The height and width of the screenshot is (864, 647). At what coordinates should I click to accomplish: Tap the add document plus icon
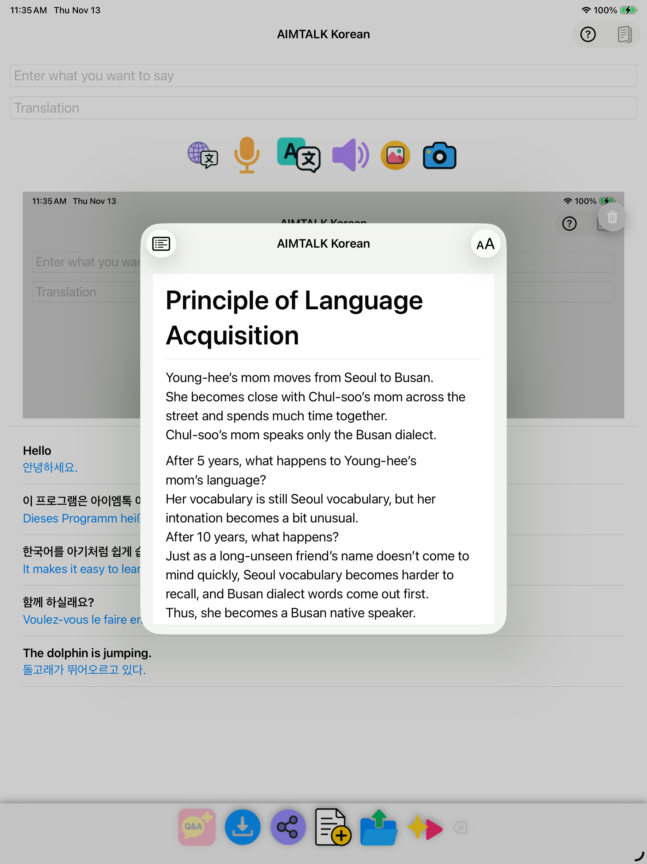333,827
